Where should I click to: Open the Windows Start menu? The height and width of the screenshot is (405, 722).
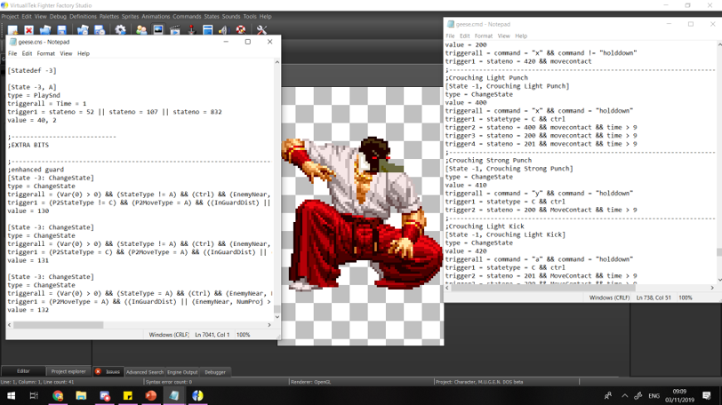(x=11, y=395)
